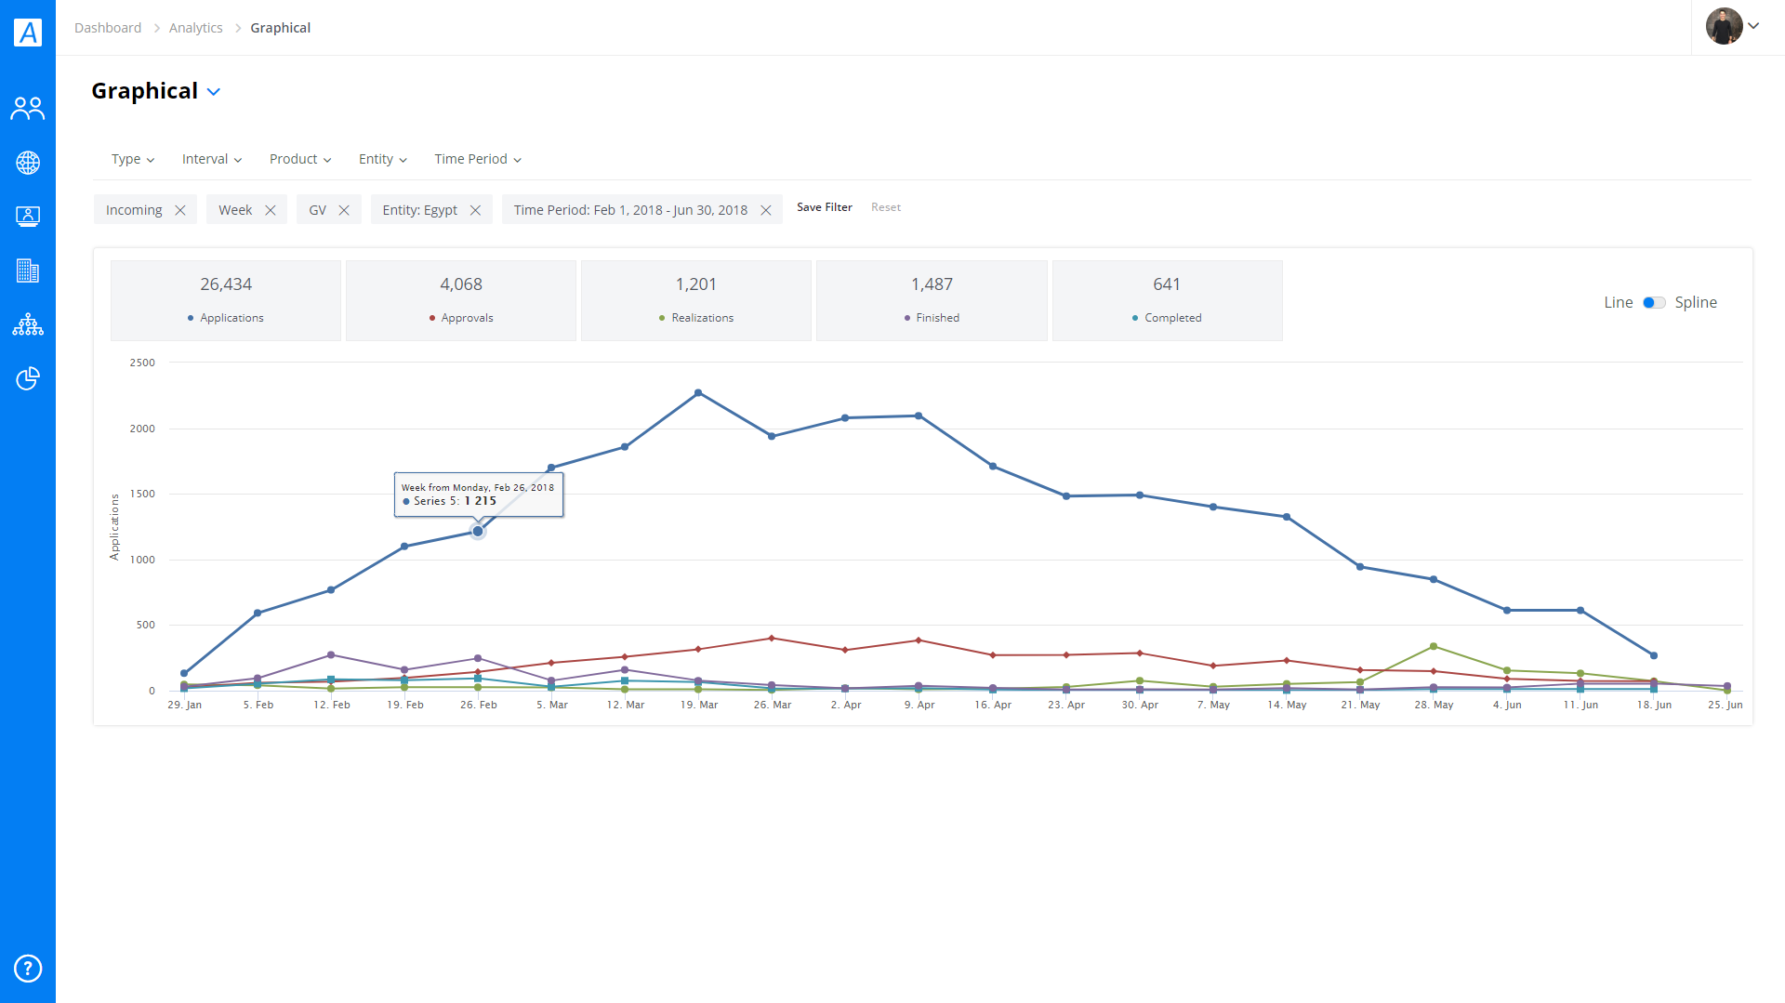Open the hierarchy tree icon in sidebar
The width and height of the screenshot is (1785, 1003).
click(28, 324)
